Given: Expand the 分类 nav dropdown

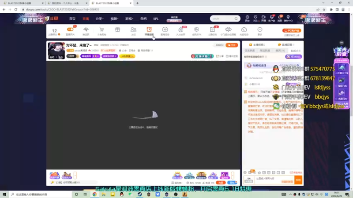Looking at the screenshot, I should coord(99,18).
